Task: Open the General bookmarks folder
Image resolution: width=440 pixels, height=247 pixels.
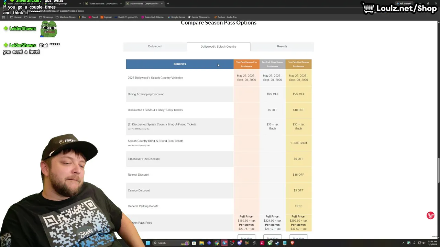Action: point(16,17)
